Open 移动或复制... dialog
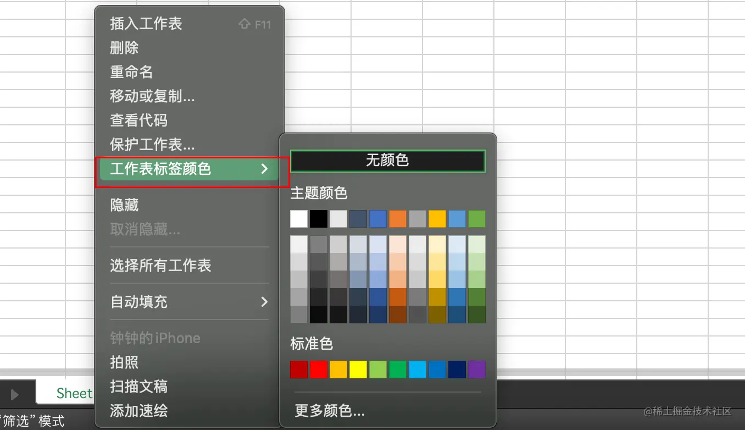The width and height of the screenshot is (745, 430). pos(190,96)
